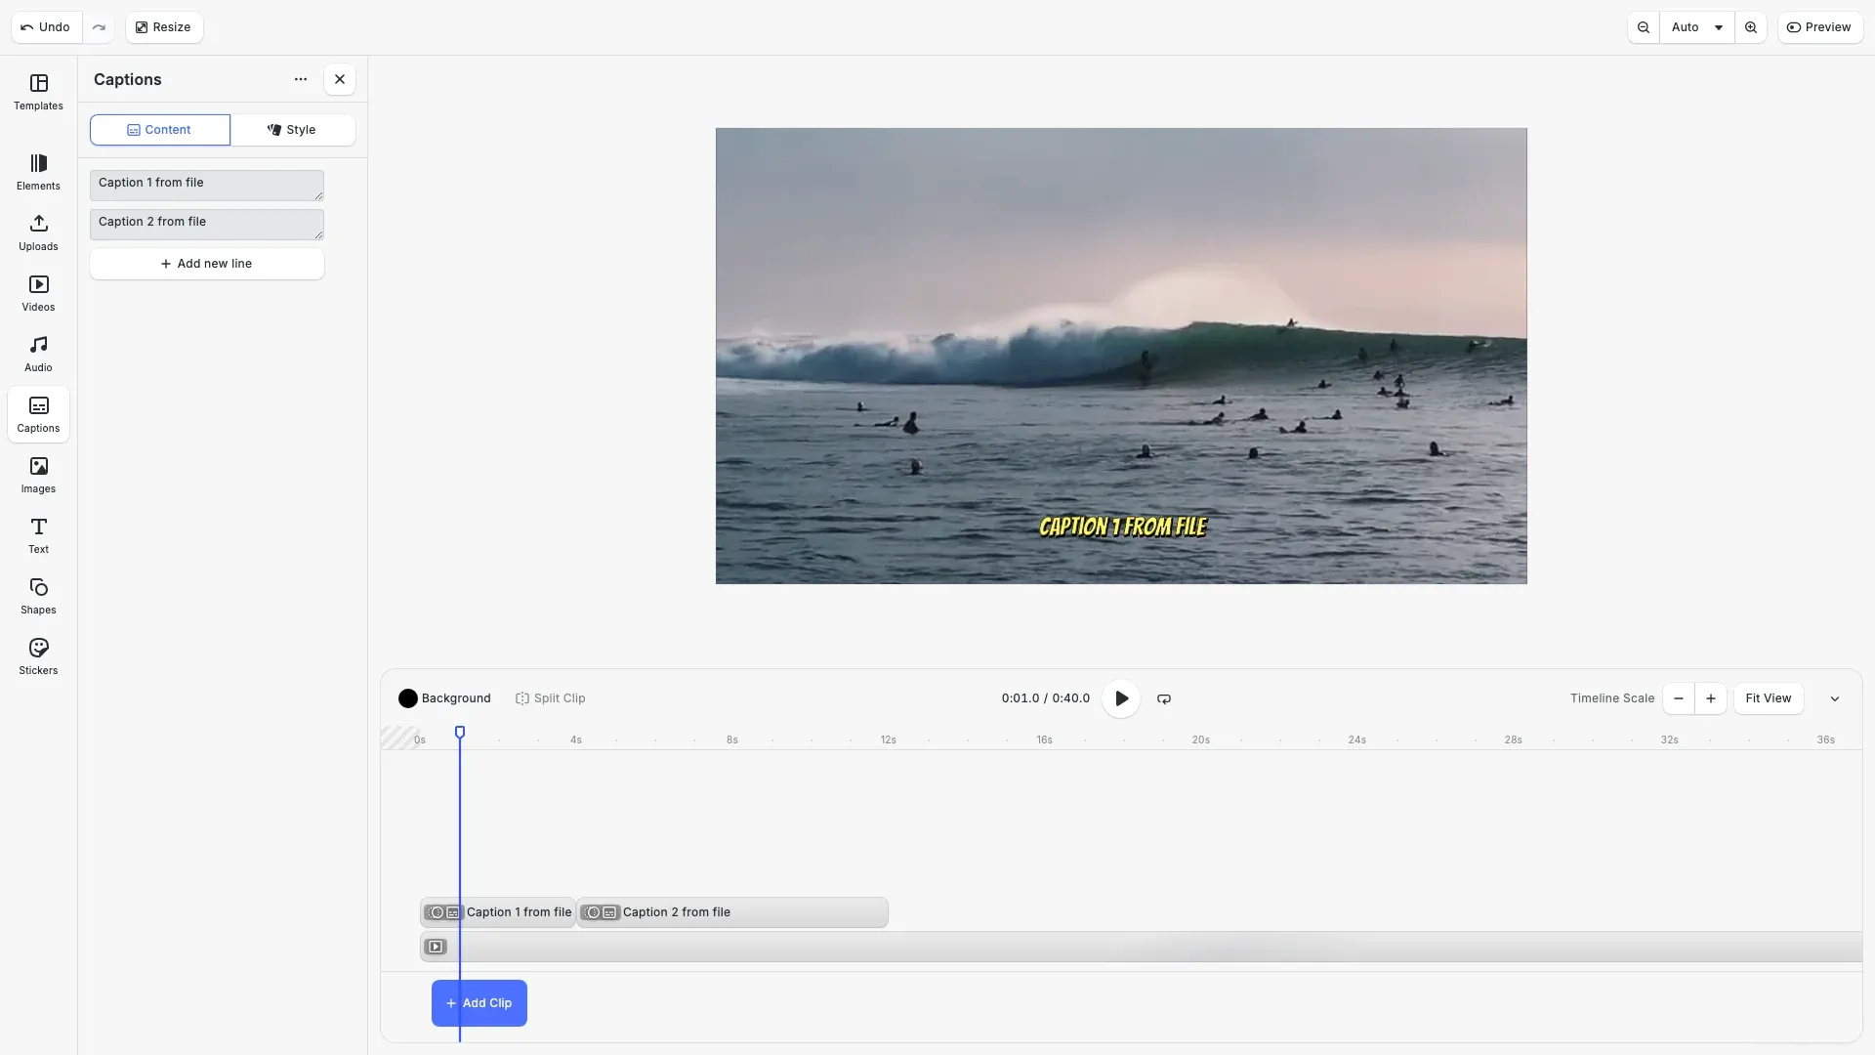Click the Add new line button
Image resolution: width=1875 pixels, height=1055 pixels.
point(206,263)
